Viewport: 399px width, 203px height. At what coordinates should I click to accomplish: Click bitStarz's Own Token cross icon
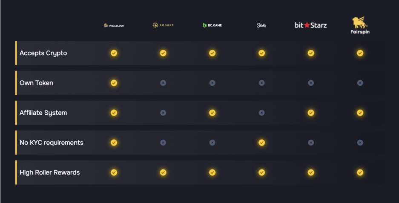(x=311, y=83)
